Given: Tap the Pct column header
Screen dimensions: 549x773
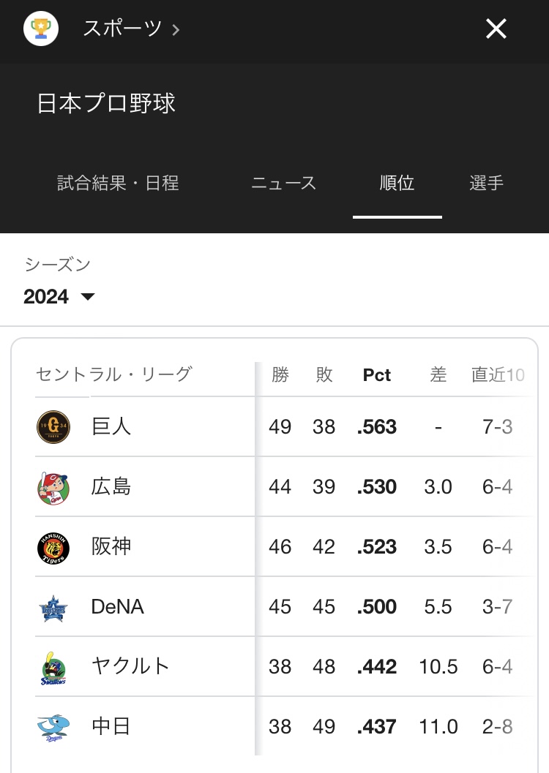Looking at the screenshot, I should pos(377,375).
